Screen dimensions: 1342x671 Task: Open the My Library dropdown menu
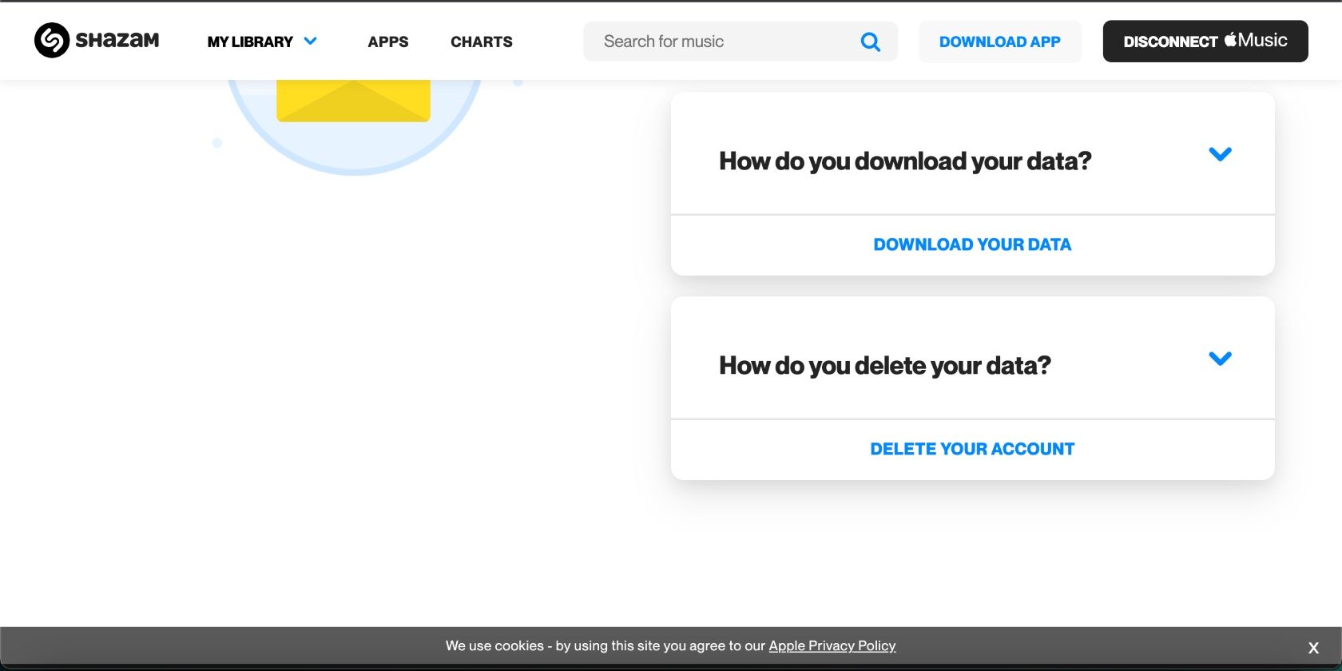click(x=262, y=42)
